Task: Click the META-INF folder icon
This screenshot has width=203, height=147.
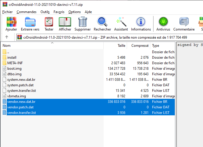Action: (4, 63)
